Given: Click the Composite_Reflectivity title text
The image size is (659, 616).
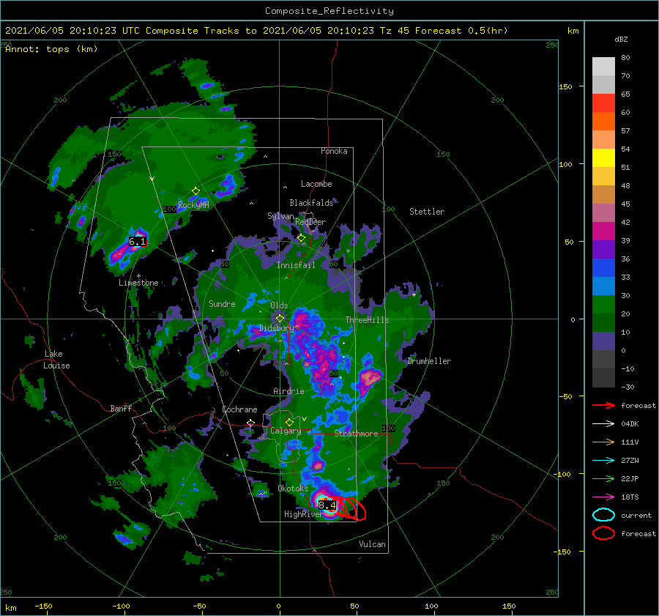Looking at the screenshot, I should click(329, 11).
